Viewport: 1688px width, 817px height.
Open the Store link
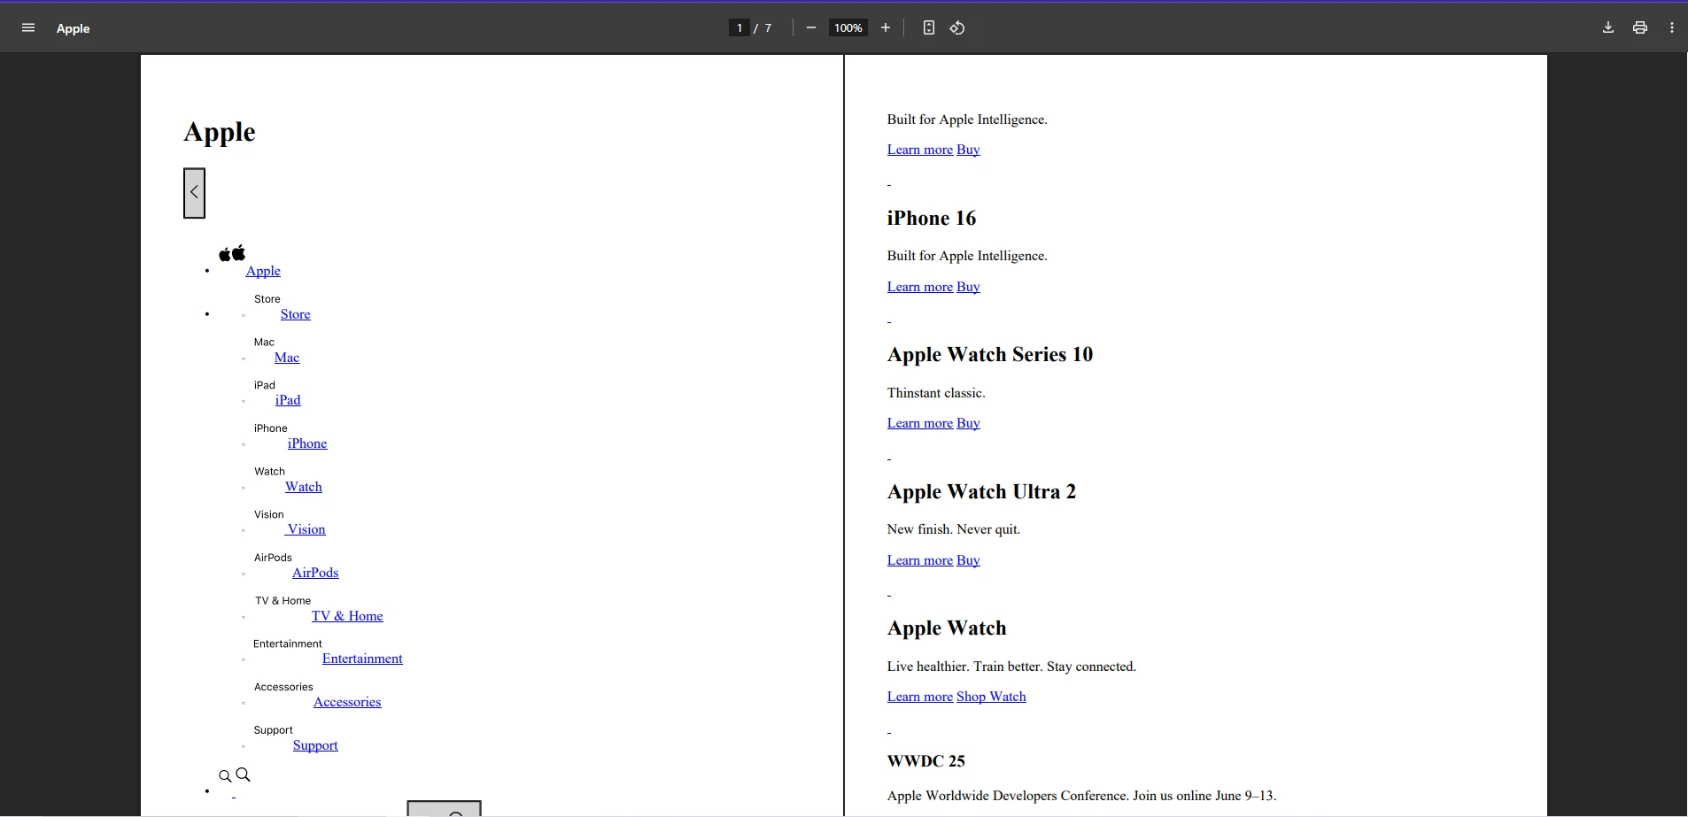(295, 314)
